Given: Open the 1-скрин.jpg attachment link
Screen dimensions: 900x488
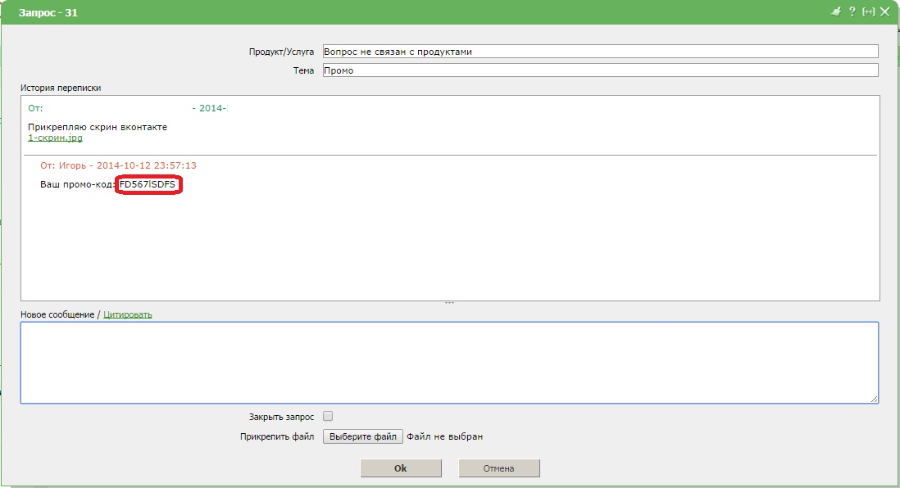Looking at the screenshot, I should tap(55, 138).
